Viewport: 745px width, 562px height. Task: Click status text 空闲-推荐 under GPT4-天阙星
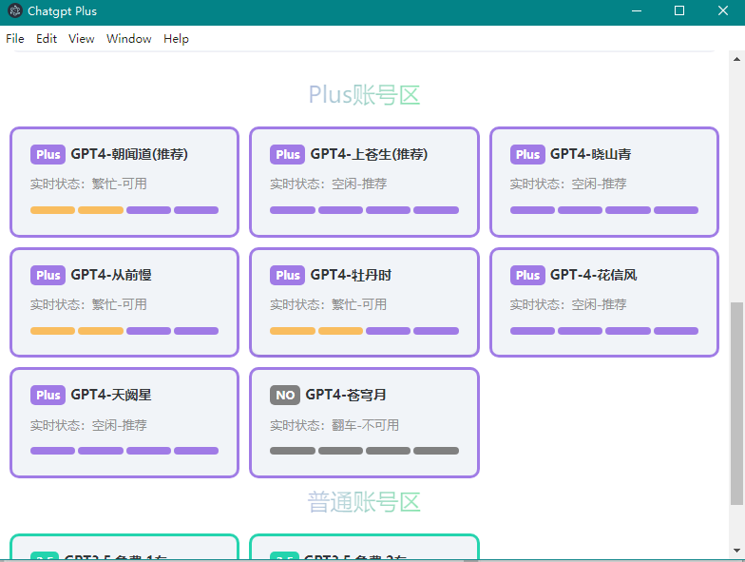pyautogui.click(x=120, y=425)
